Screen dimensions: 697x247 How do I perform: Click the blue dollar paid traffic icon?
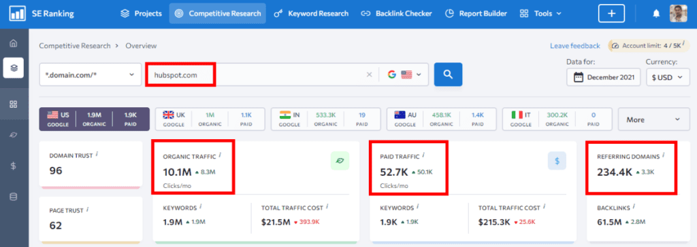pyautogui.click(x=557, y=161)
